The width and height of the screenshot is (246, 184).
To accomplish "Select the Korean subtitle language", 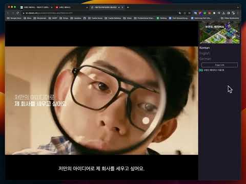I will pos(204,48).
